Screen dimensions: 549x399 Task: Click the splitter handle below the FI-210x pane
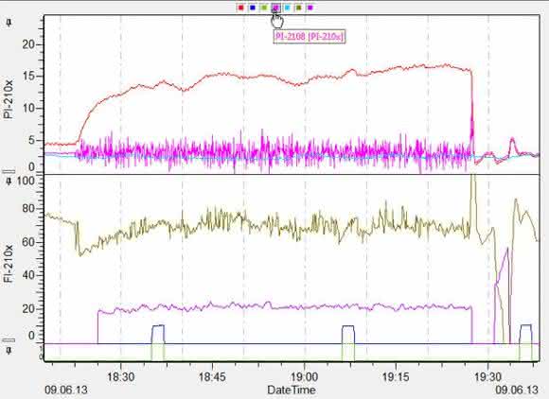click(9, 341)
